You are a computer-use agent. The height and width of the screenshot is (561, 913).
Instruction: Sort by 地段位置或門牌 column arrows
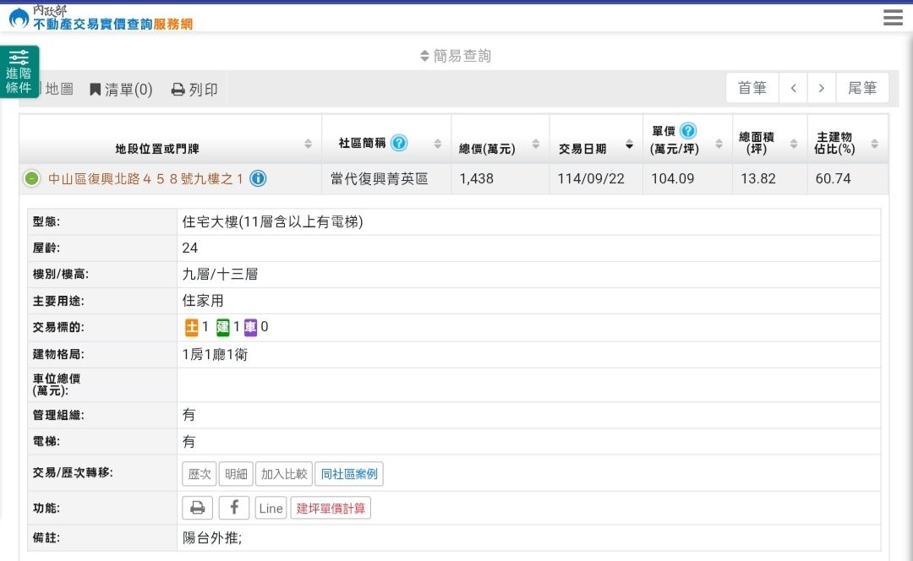point(308,143)
